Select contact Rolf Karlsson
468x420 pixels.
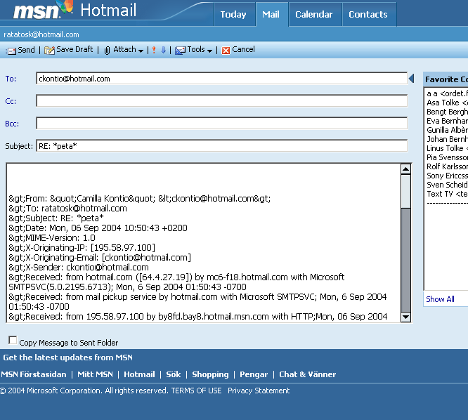[x=447, y=166]
